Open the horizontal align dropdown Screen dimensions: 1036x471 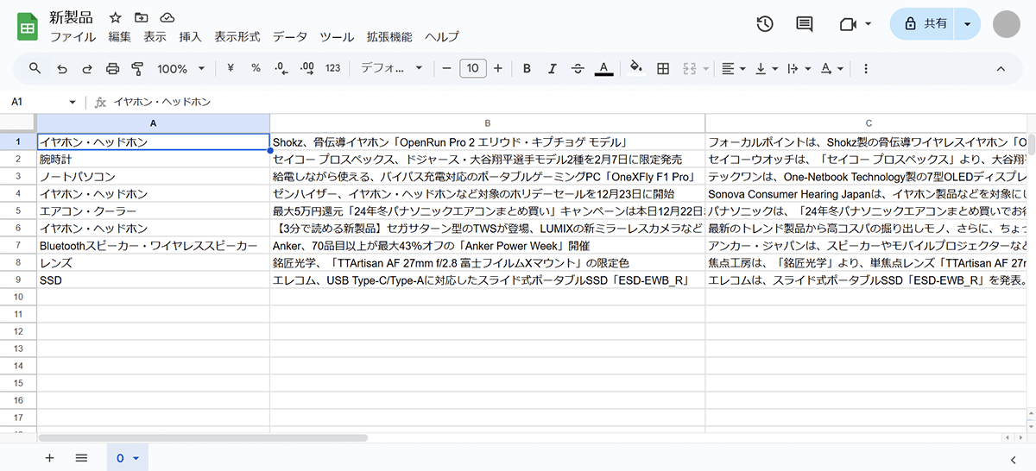[x=732, y=68]
